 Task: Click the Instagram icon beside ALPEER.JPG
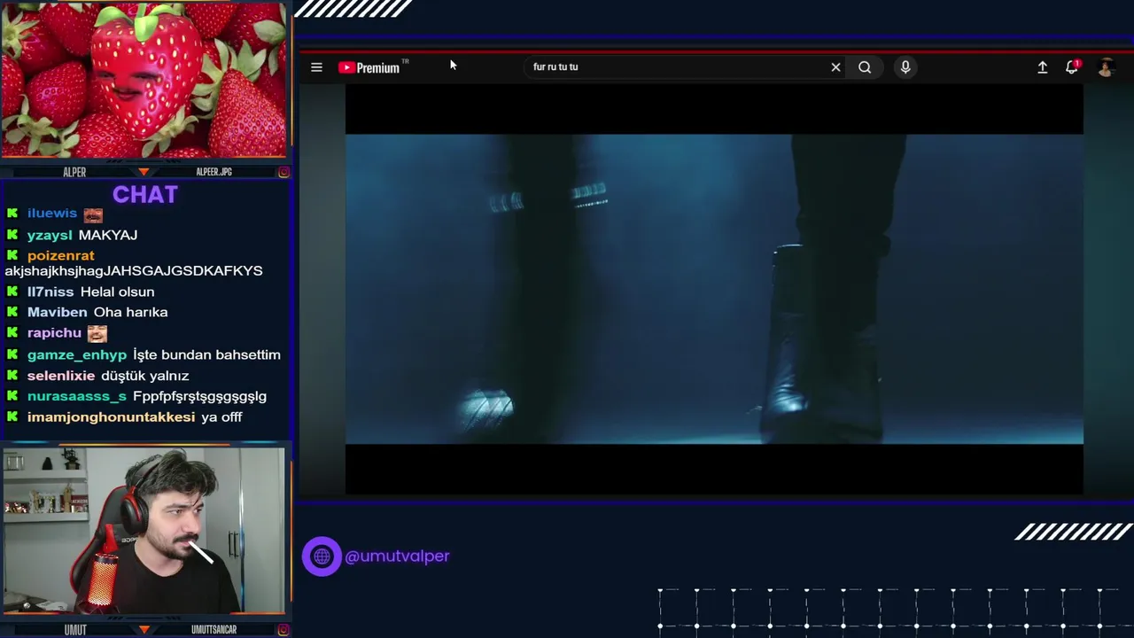283,172
